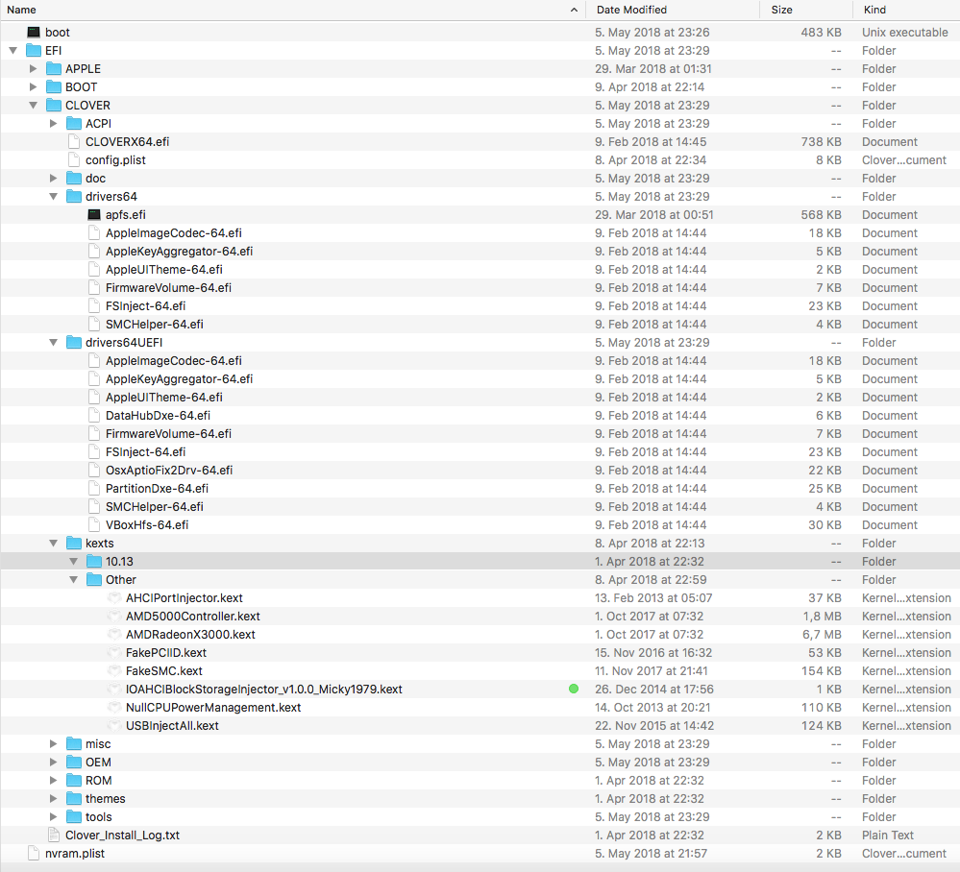Click the Unix executable kind entry
Screen dimensions: 960x872
point(905,33)
